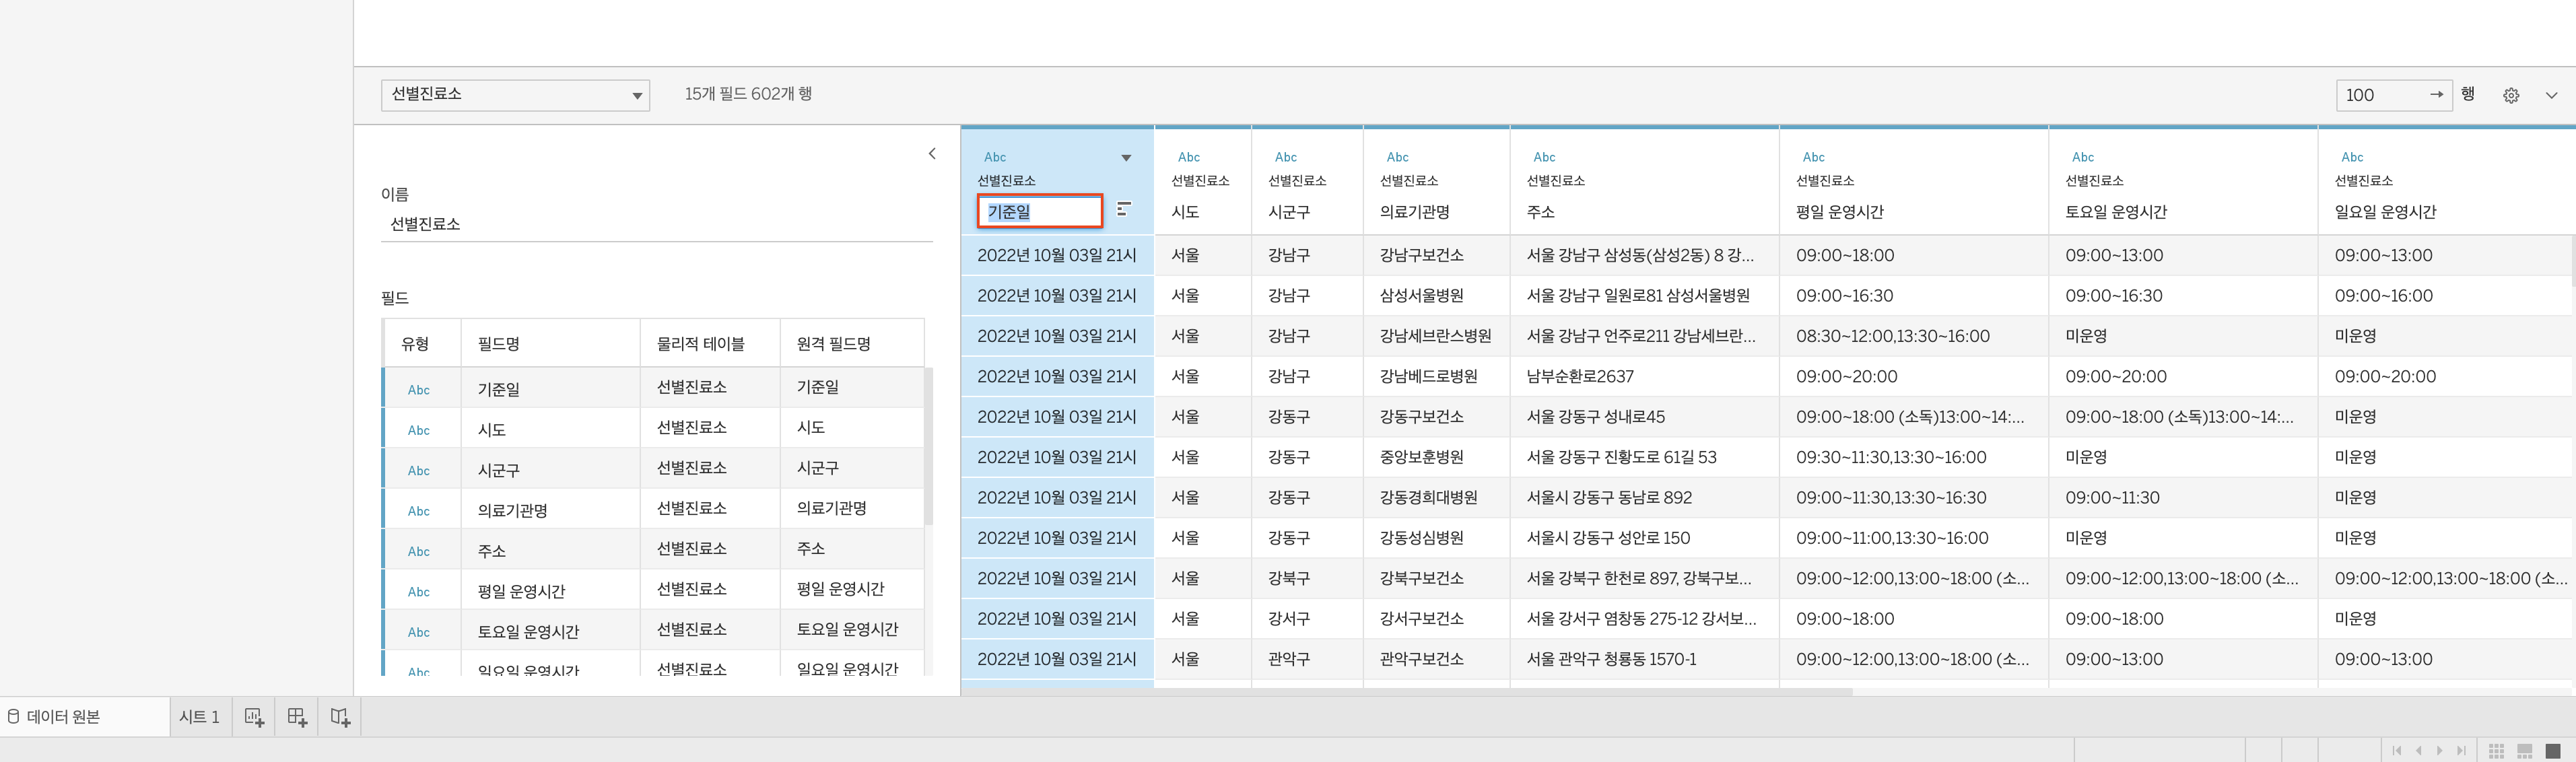Switch to 시트 1 tab
This screenshot has height=762, width=2576.
point(199,717)
